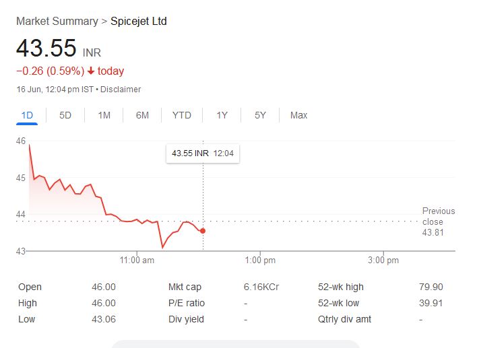Switch to the 5D chart tab
Image resolution: width=479 pixels, height=348 pixels.
[65, 115]
